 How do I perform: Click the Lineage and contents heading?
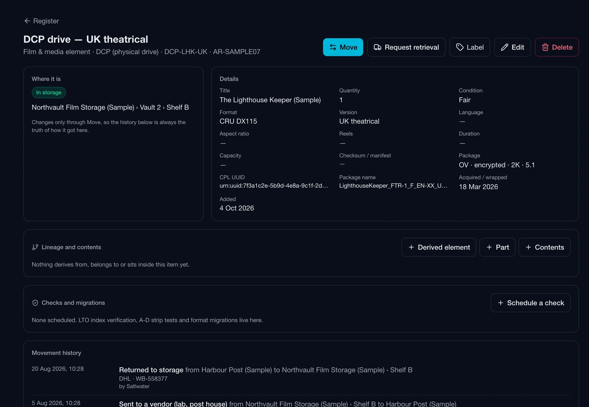click(71, 247)
